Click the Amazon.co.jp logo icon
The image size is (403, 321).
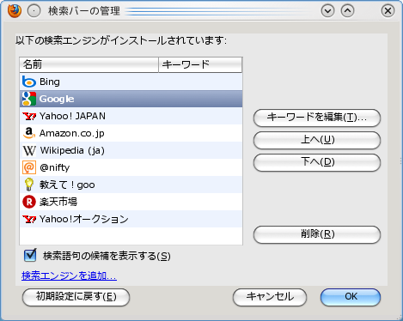click(x=29, y=133)
